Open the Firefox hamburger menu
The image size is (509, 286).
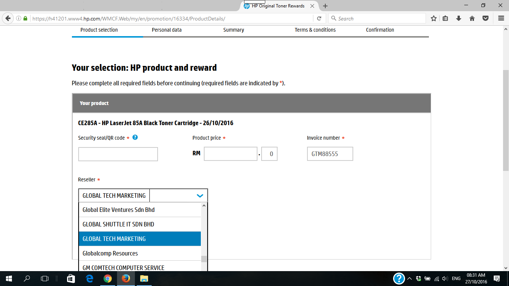click(501, 18)
